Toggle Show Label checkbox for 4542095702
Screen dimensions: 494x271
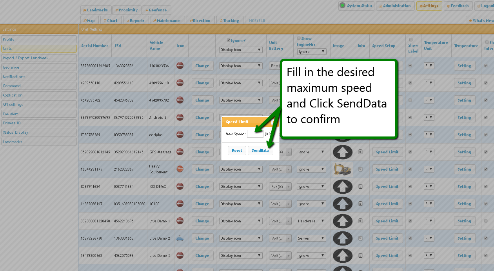click(410, 100)
